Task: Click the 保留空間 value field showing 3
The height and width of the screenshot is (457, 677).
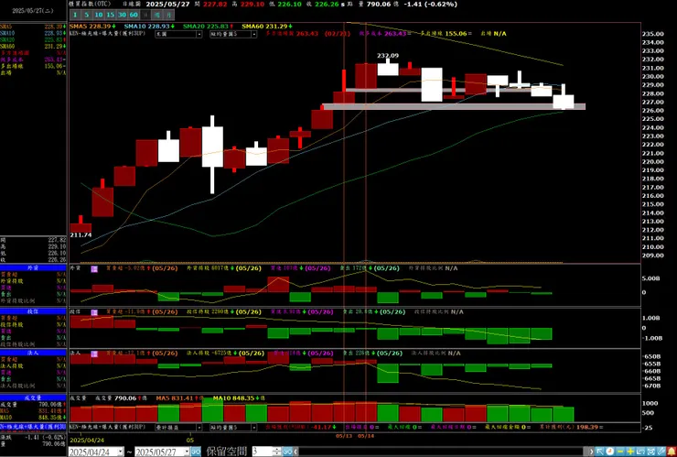Action: tap(263, 452)
